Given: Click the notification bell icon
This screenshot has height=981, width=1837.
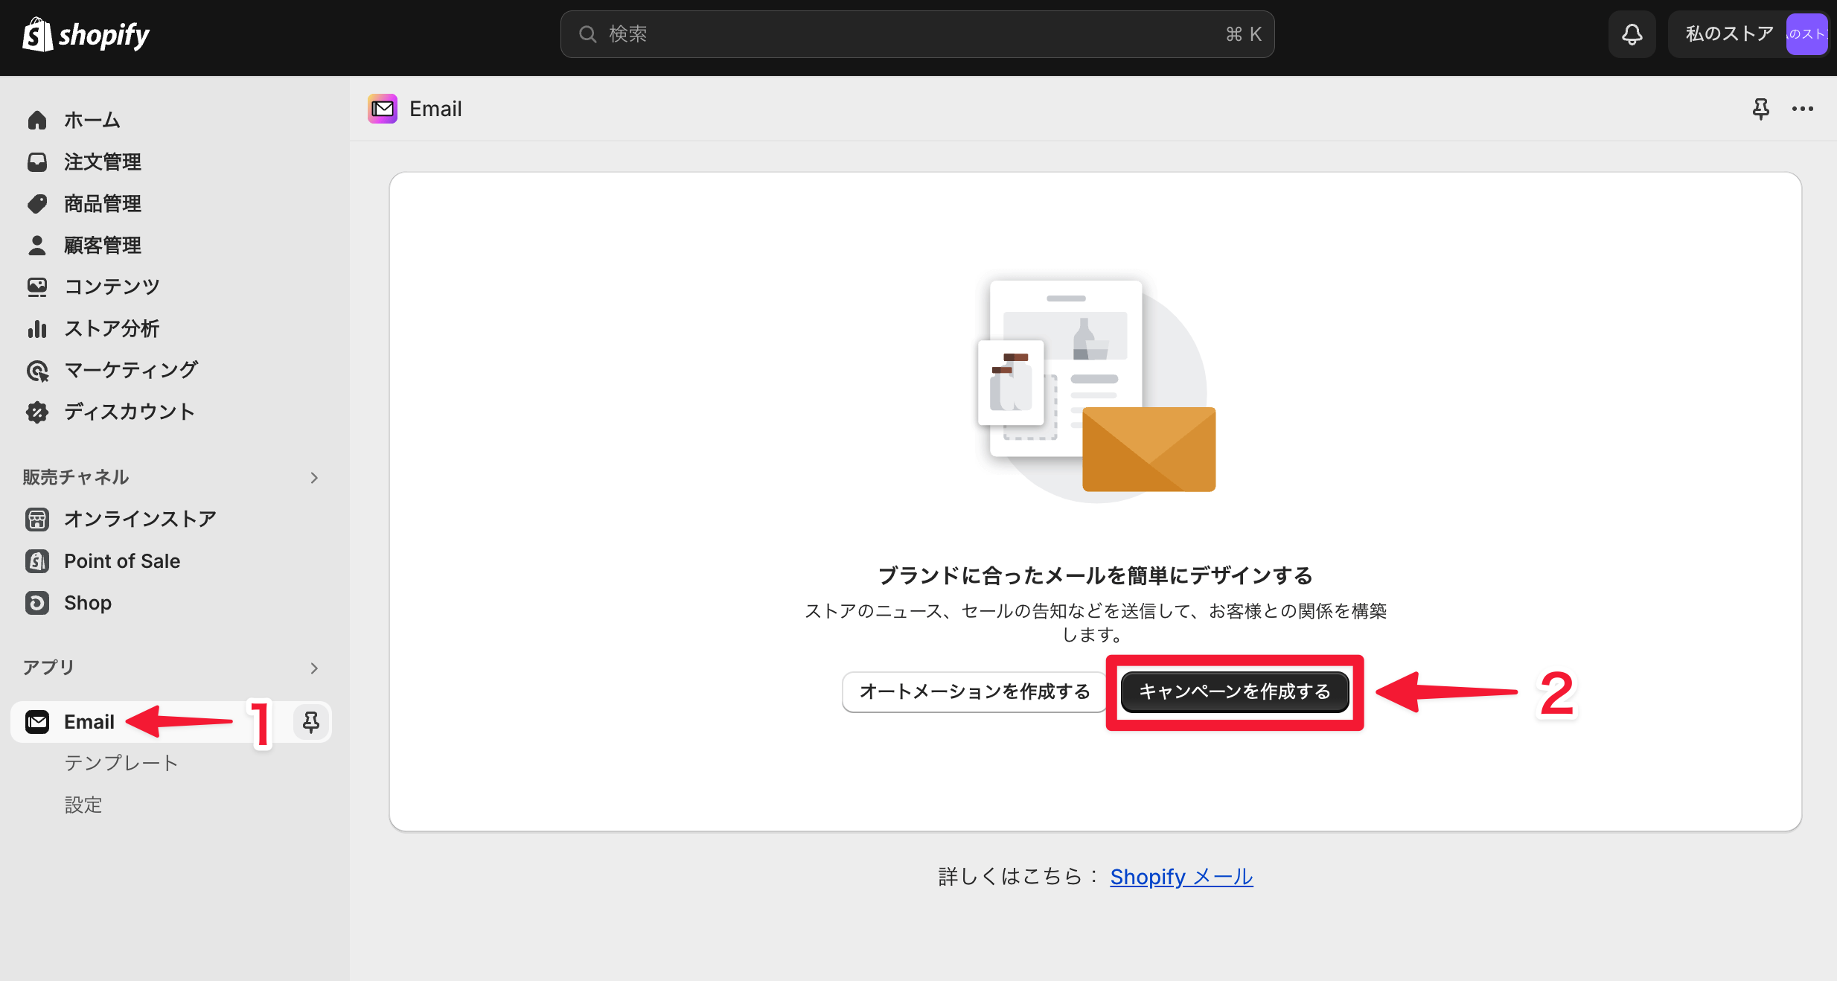Looking at the screenshot, I should (x=1632, y=34).
